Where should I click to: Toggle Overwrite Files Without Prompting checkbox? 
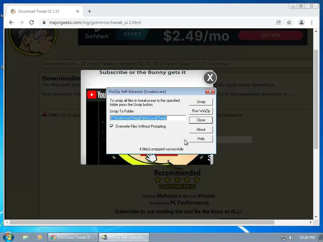tap(112, 126)
